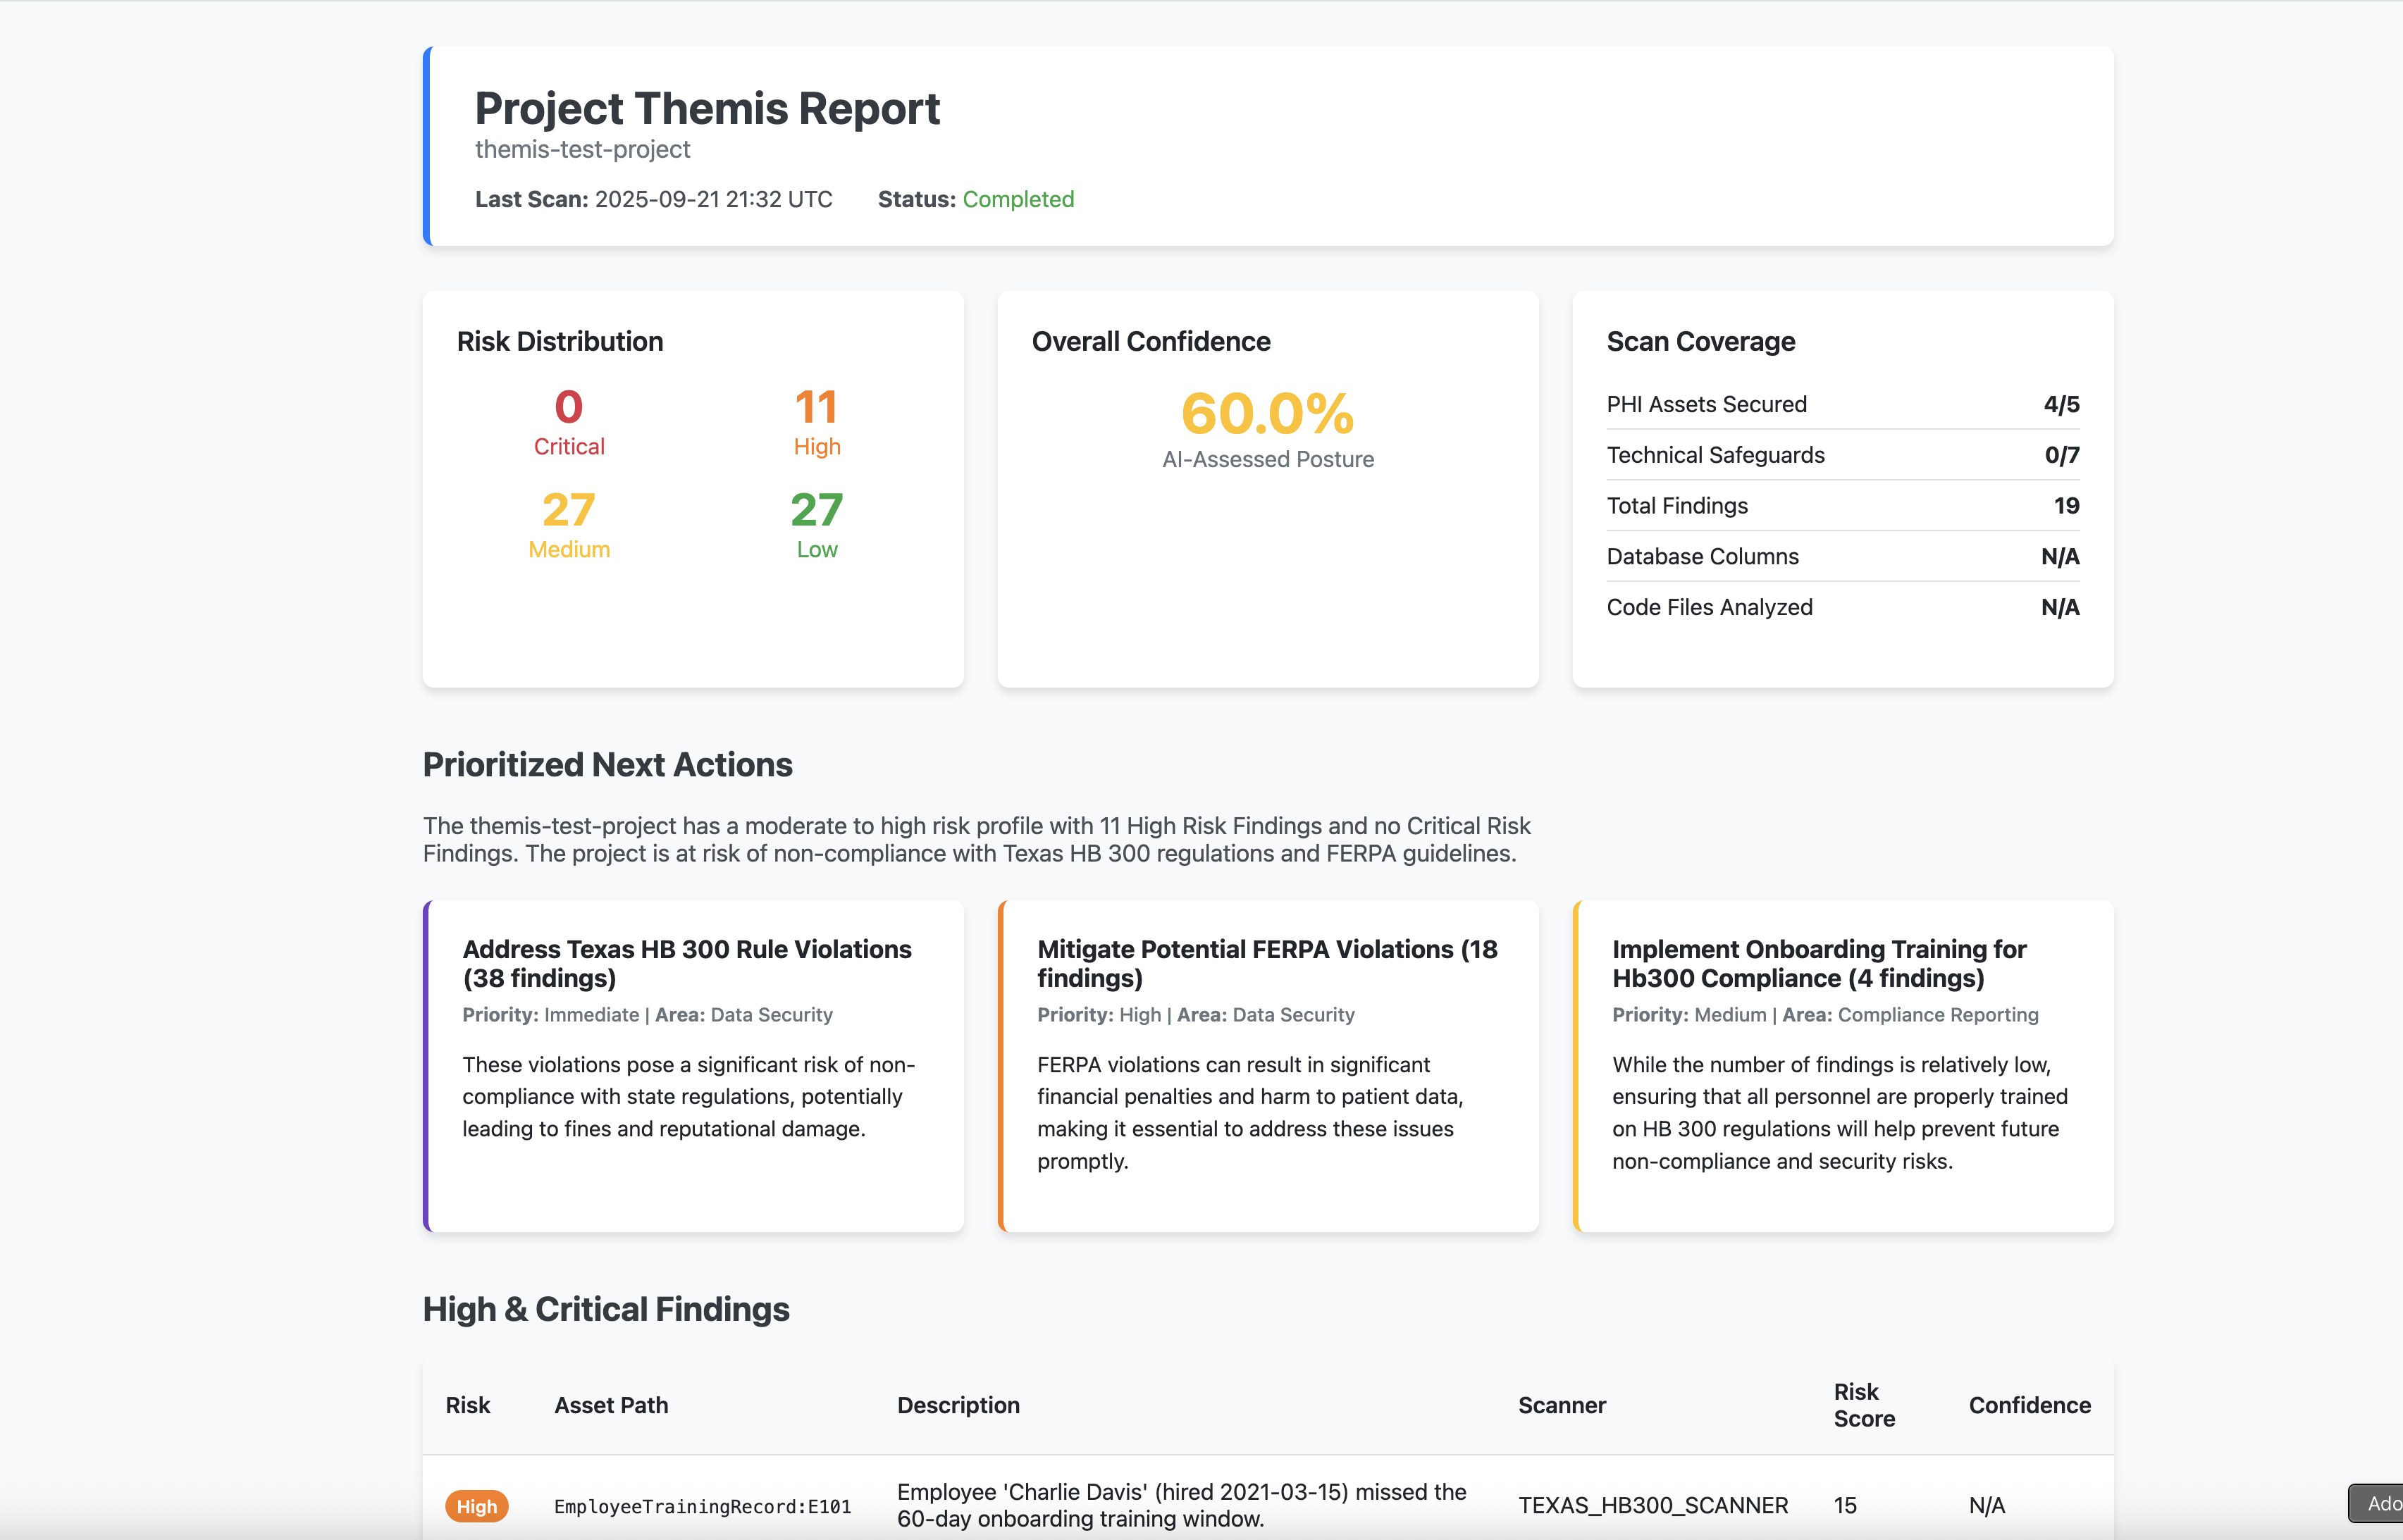Click the partially visible Ado button
Image resolution: width=2403 pixels, height=1540 pixels.
[x=2378, y=1503]
